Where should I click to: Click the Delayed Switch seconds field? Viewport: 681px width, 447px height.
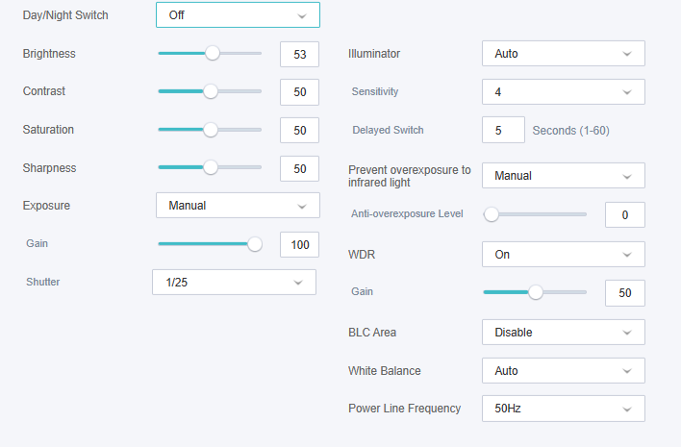(x=503, y=130)
